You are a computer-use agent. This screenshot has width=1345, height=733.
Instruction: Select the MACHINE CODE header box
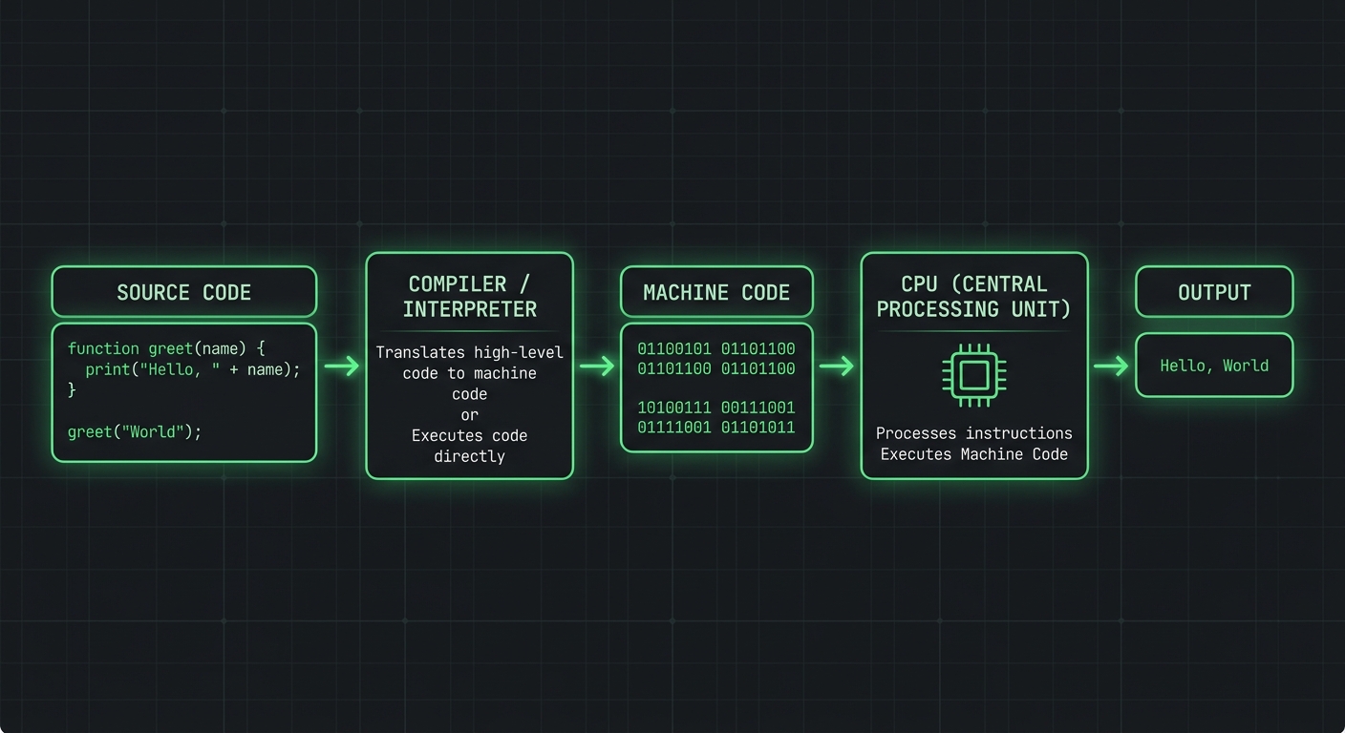click(x=716, y=292)
